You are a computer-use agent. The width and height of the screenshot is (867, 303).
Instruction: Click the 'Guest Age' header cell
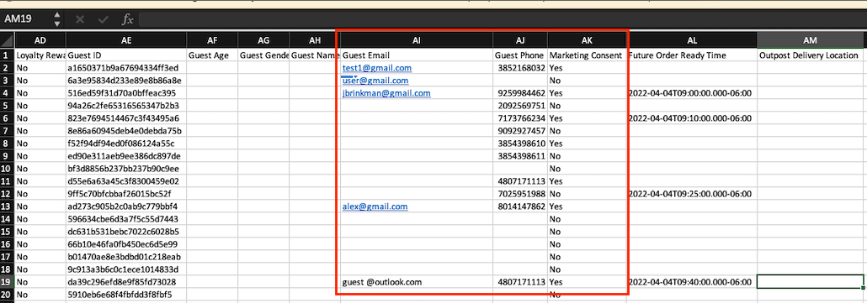(212, 55)
